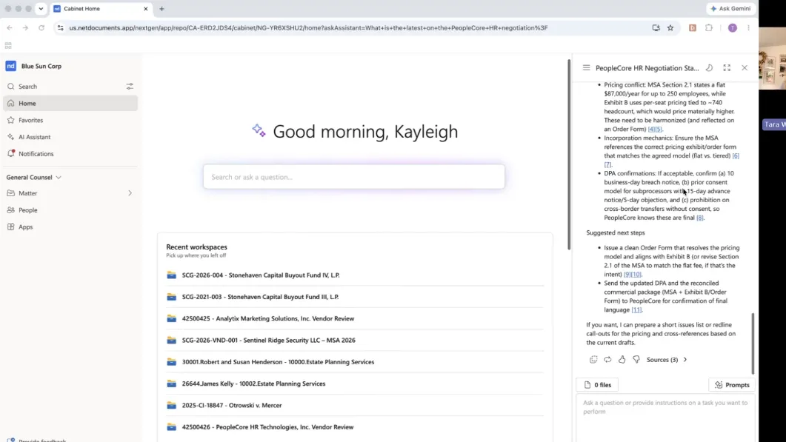Open Favorites in sidebar
The height and width of the screenshot is (442, 786).
point(70,120)
